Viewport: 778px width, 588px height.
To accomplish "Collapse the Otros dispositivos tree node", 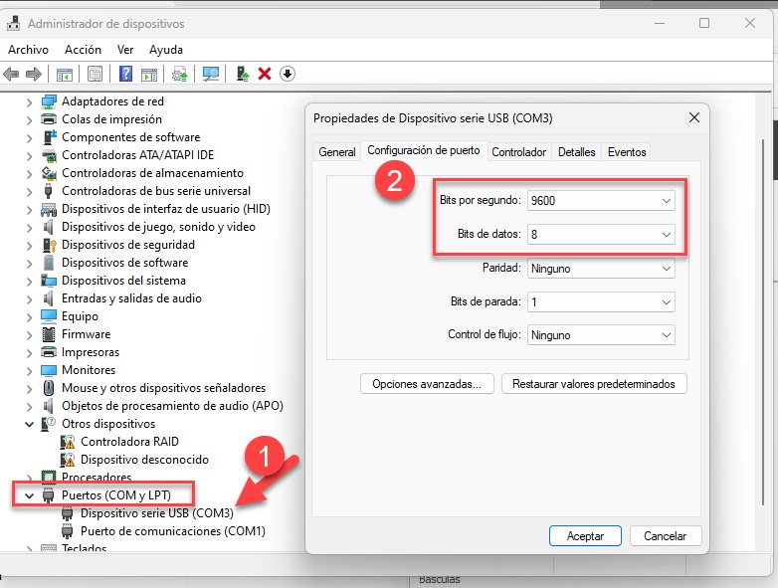I will pos(29,424).
